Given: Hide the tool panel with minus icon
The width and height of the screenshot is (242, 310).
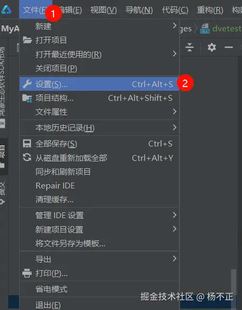Looking at the screenshot, I should coord(229,47).
